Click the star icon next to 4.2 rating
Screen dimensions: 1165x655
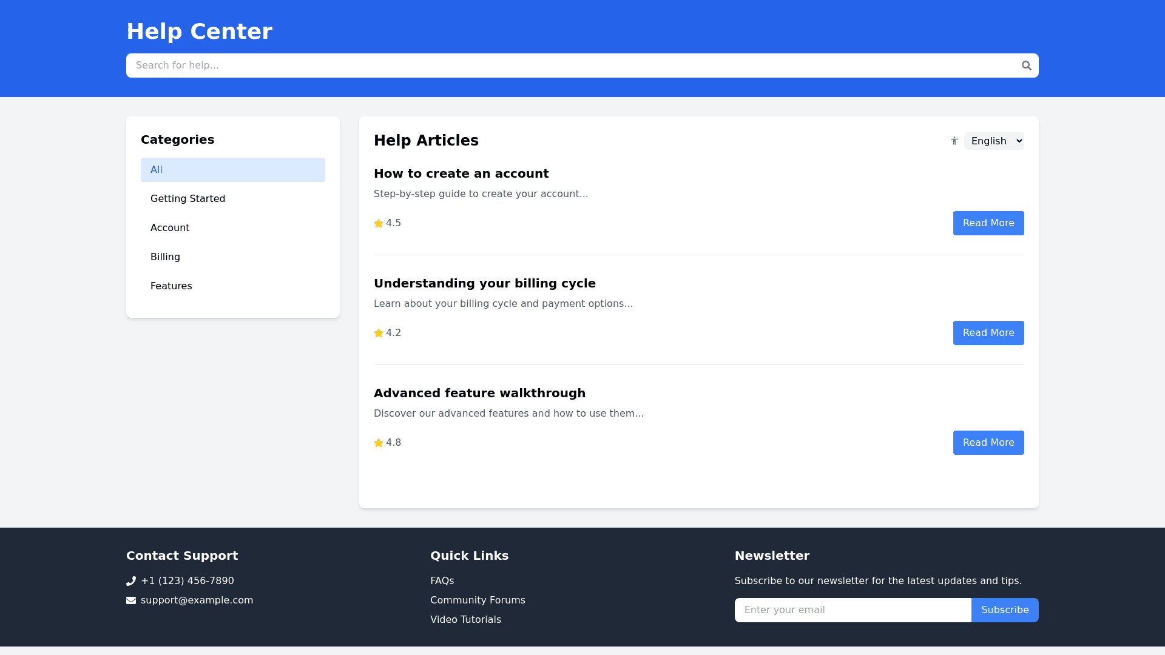[379, 333]
